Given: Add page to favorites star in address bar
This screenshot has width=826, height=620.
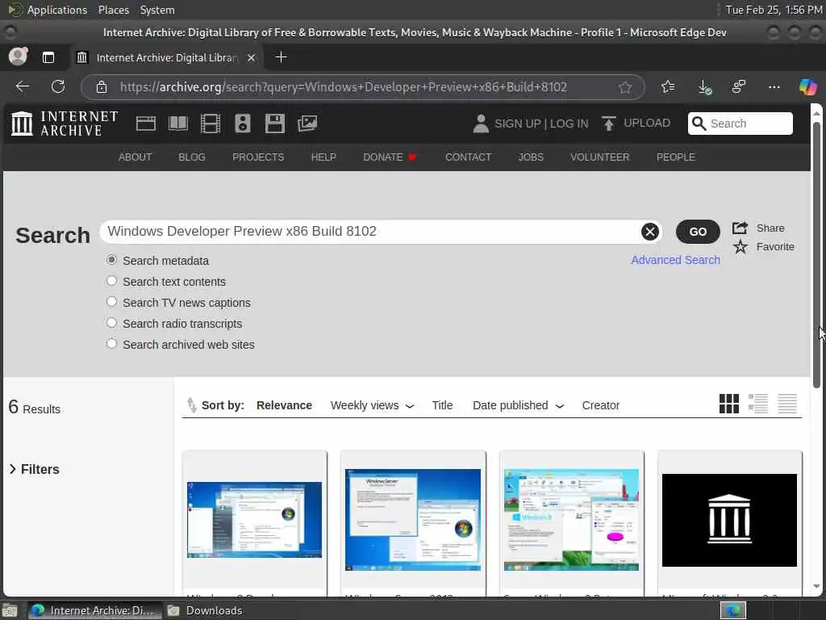Looking at the screenshot, I should pos(625,87).
